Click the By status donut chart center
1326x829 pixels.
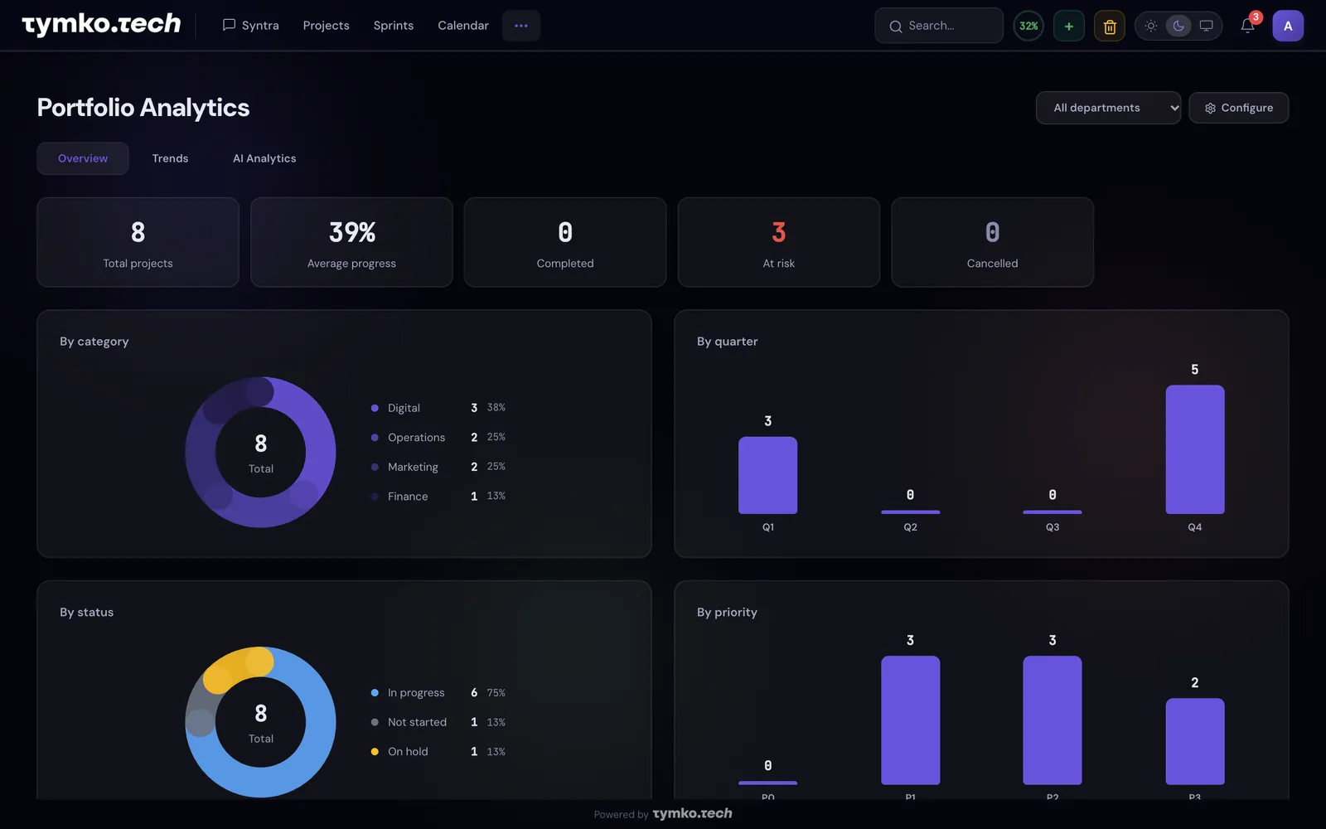point(260,722)
